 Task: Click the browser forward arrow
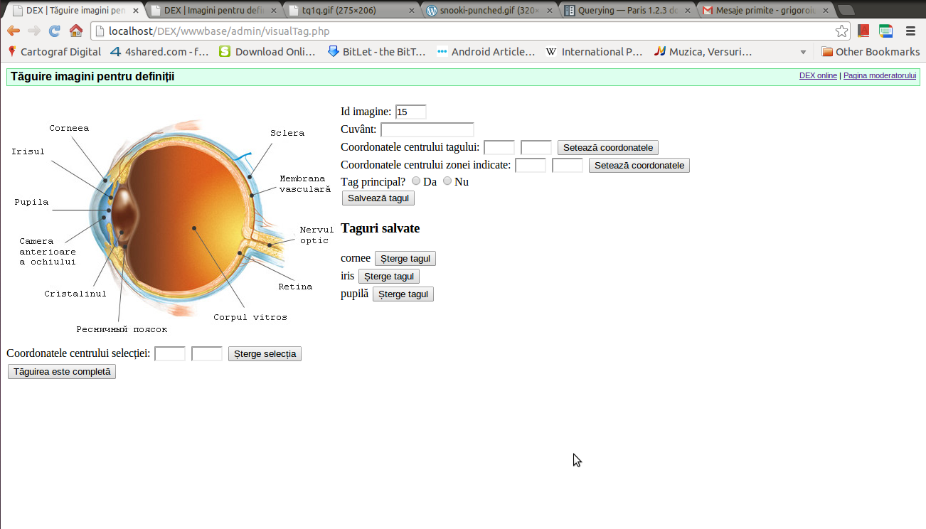click(33, 31)
